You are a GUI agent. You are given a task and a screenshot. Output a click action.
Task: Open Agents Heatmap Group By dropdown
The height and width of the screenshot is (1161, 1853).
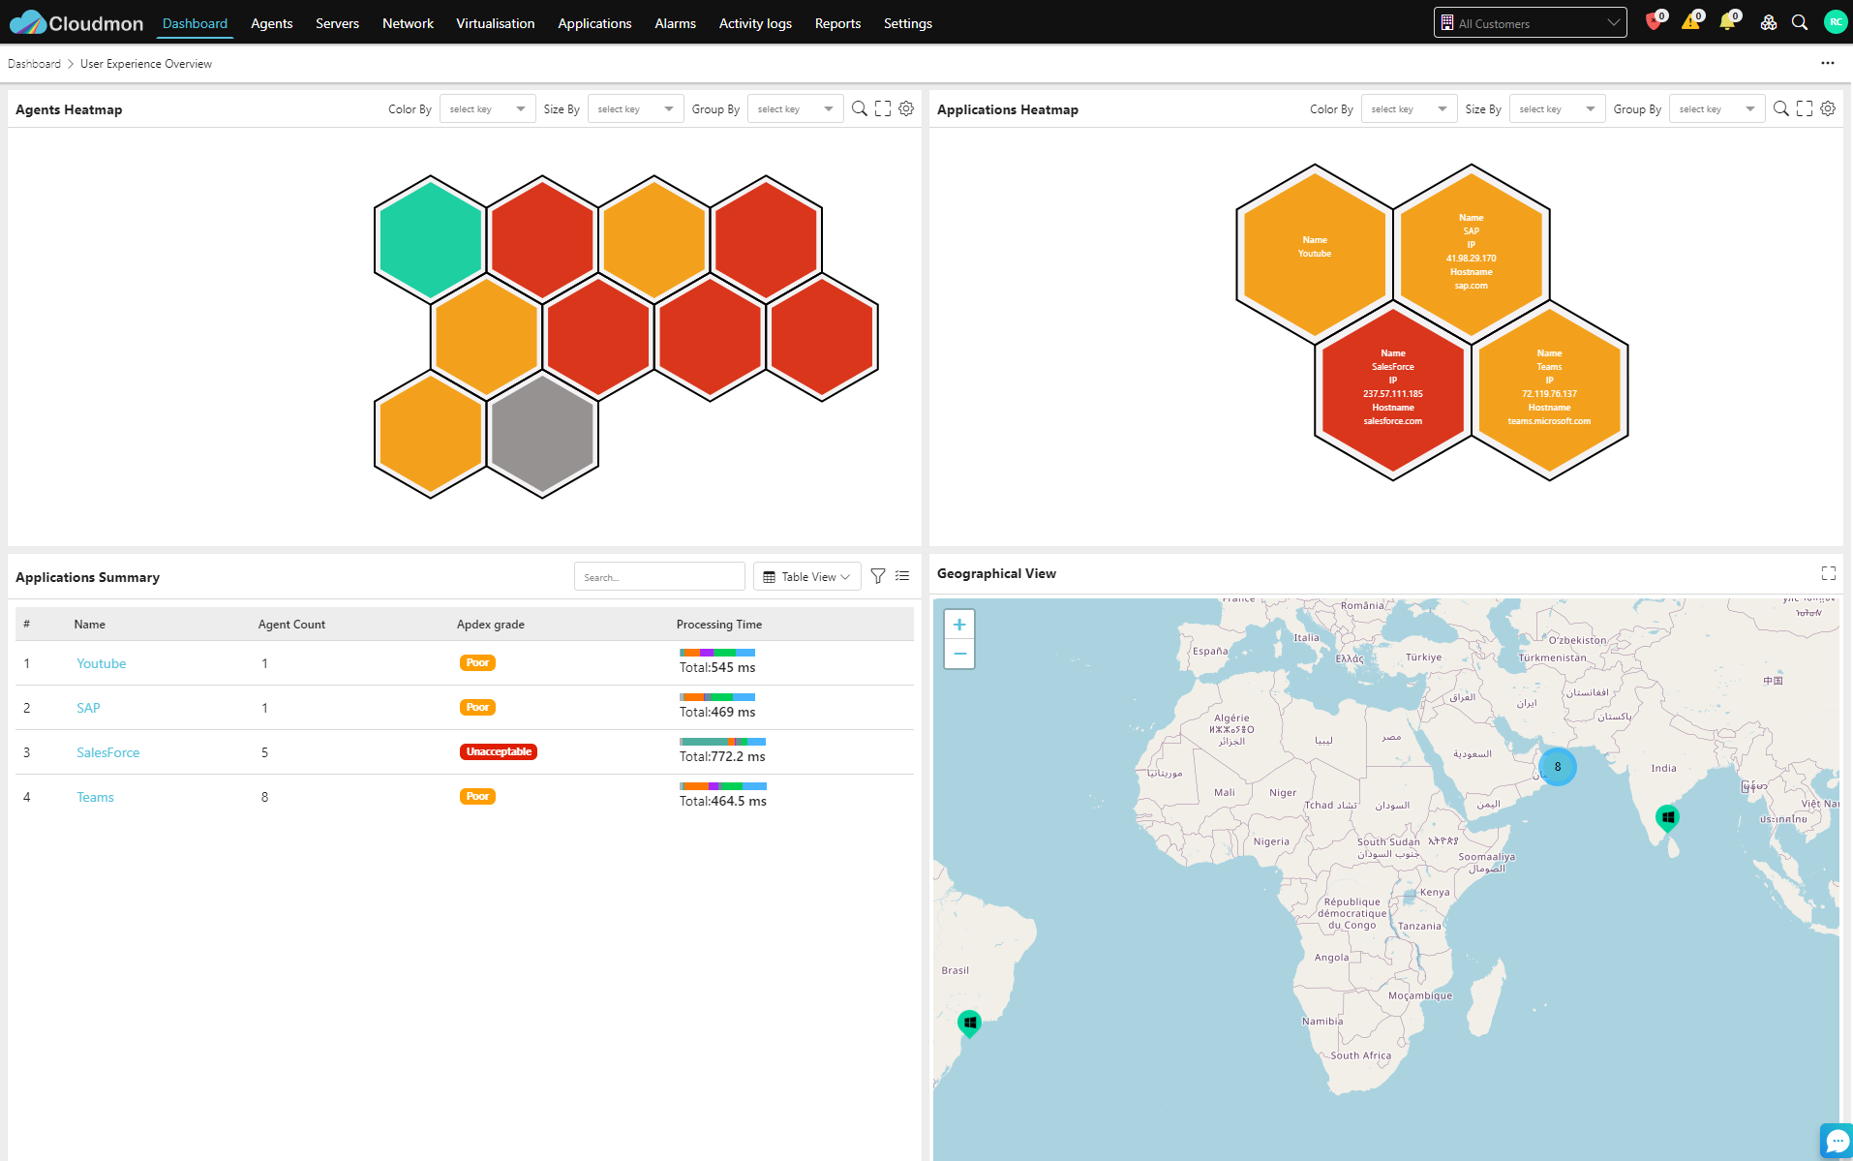pos(796,109)
